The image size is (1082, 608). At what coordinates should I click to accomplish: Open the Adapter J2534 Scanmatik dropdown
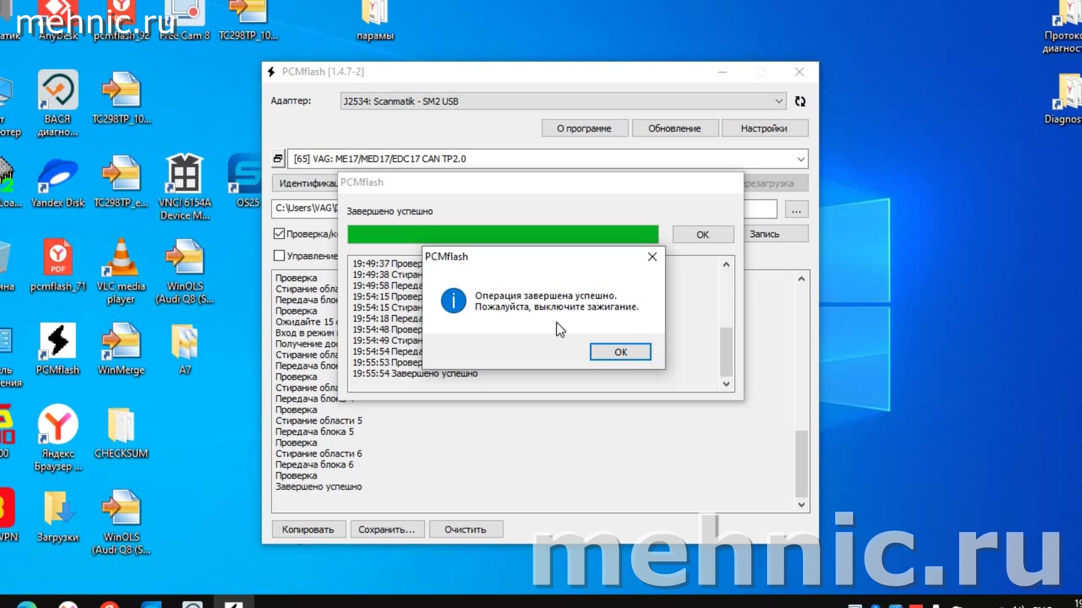coord(563,101)
